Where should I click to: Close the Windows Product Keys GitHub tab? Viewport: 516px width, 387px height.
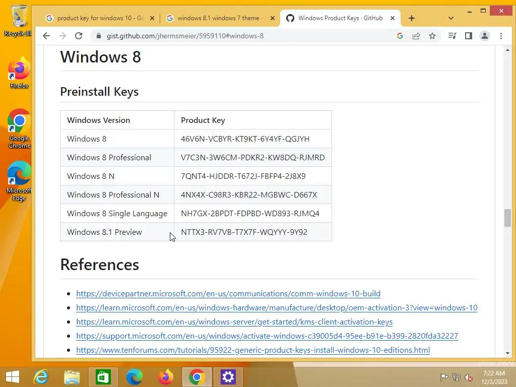tap(392, 18)
